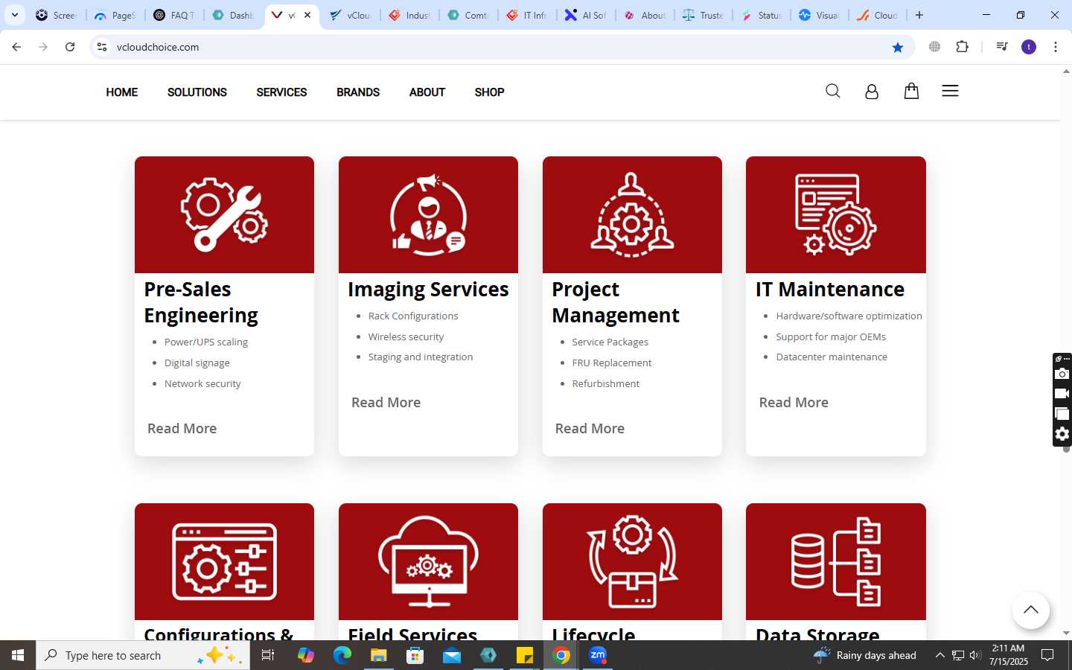Open the ABOUT menu

click(427, 92)
